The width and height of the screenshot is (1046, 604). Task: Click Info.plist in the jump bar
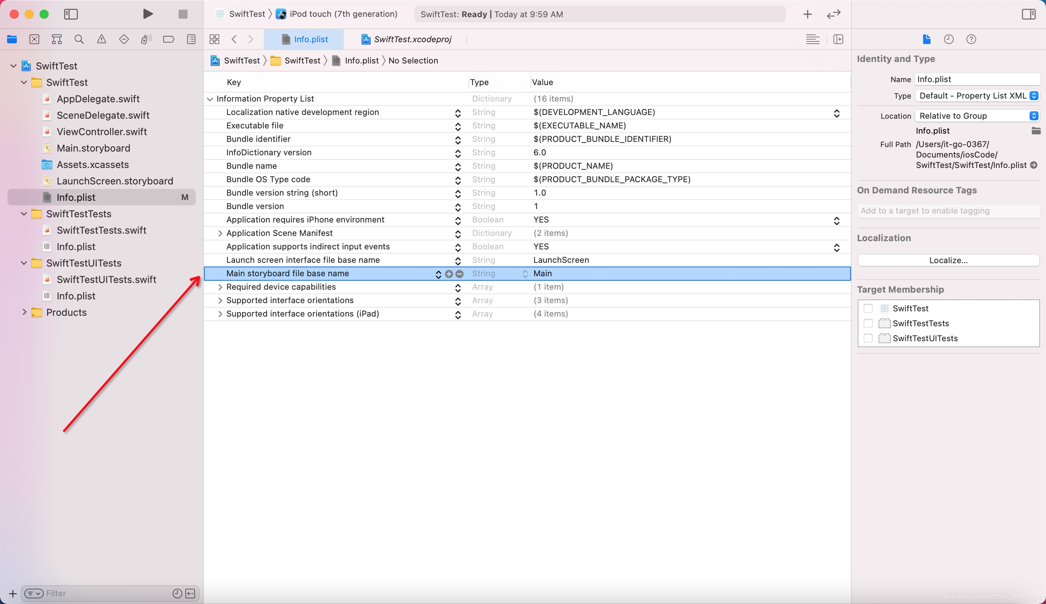[356, 60]
